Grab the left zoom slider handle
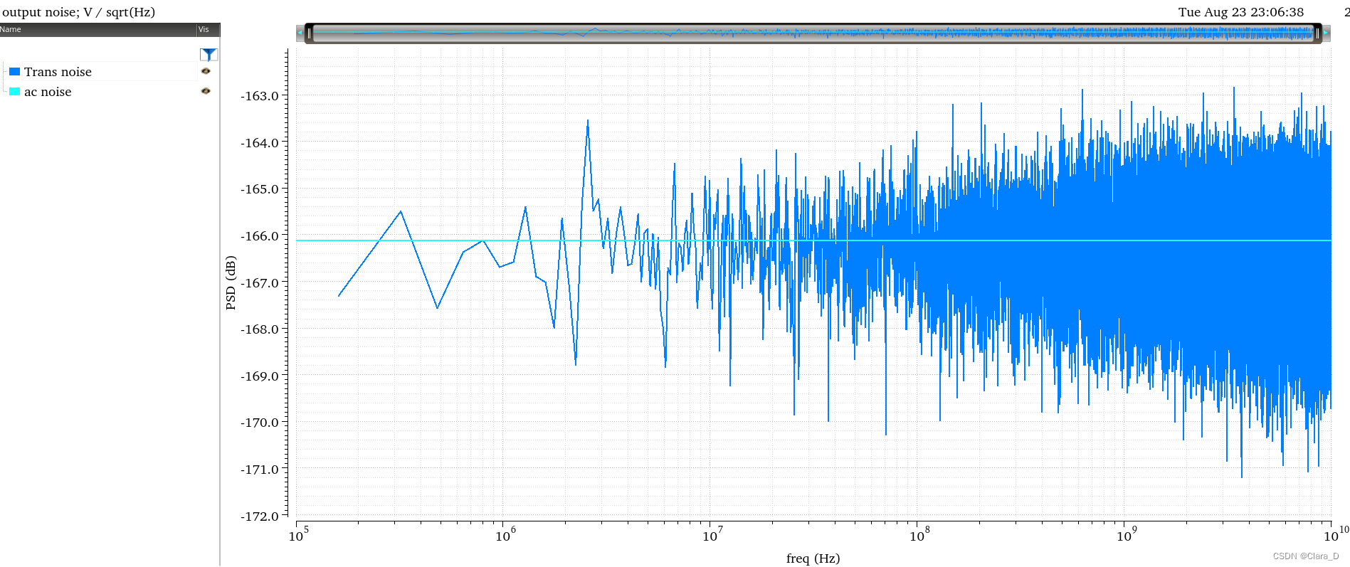This screenshot has width=1350, height=567. (309, 33)
